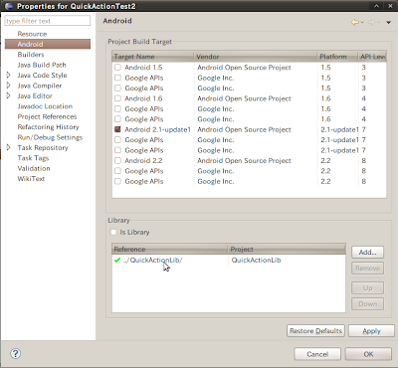Screen dimensions: 398x368
Task: Select Resource in the properties tree
Action: point(32,34)
